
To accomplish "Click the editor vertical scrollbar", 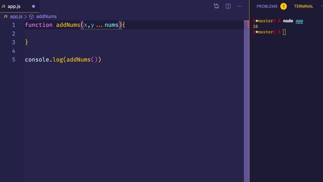I will pos(246,101).
